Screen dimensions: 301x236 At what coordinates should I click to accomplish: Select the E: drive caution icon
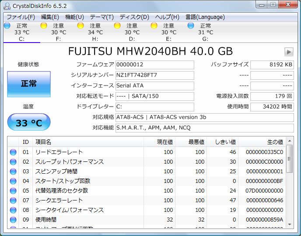[x=154, y=25]
